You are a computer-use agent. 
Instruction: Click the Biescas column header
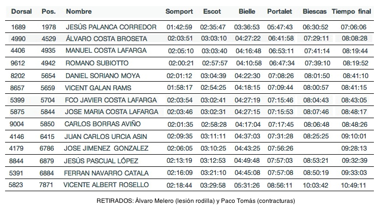click(x=314, y=11)
